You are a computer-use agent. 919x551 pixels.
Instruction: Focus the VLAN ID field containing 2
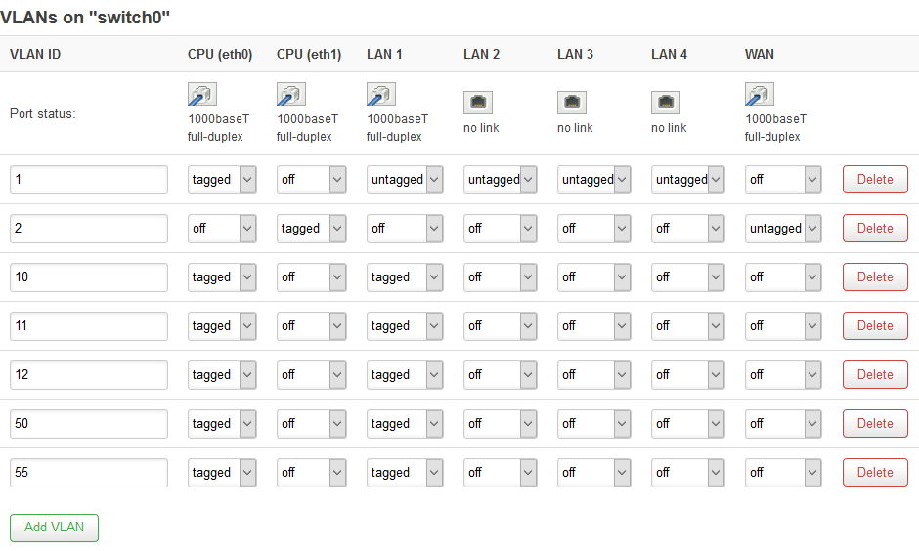89,229
